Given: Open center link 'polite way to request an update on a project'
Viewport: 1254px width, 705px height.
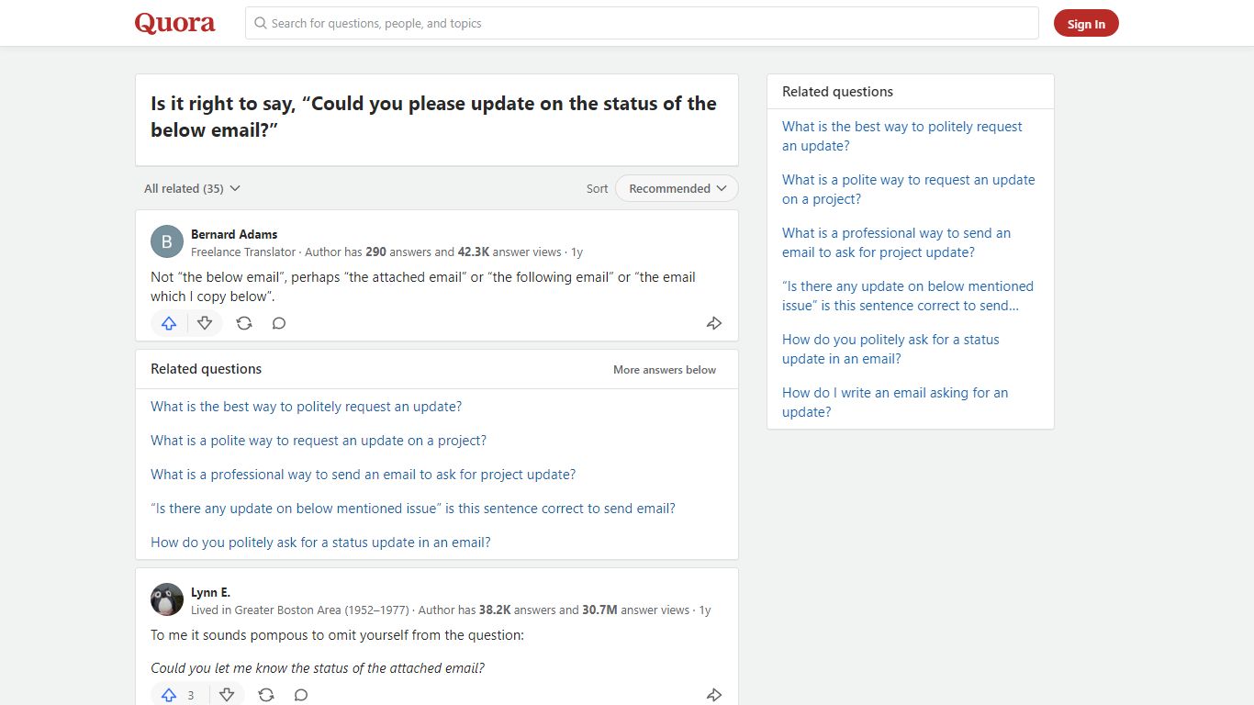Looking at the screenshot, I should coord(319,441).
